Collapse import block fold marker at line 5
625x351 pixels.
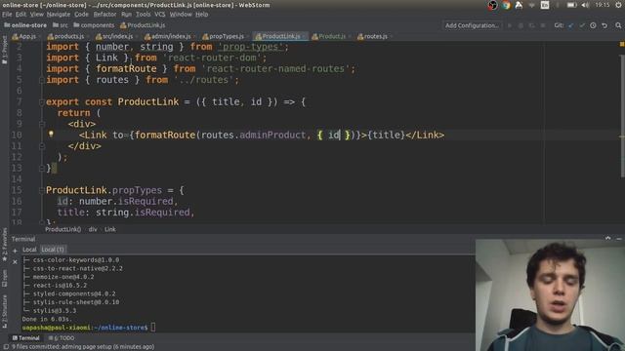(41, 80)
